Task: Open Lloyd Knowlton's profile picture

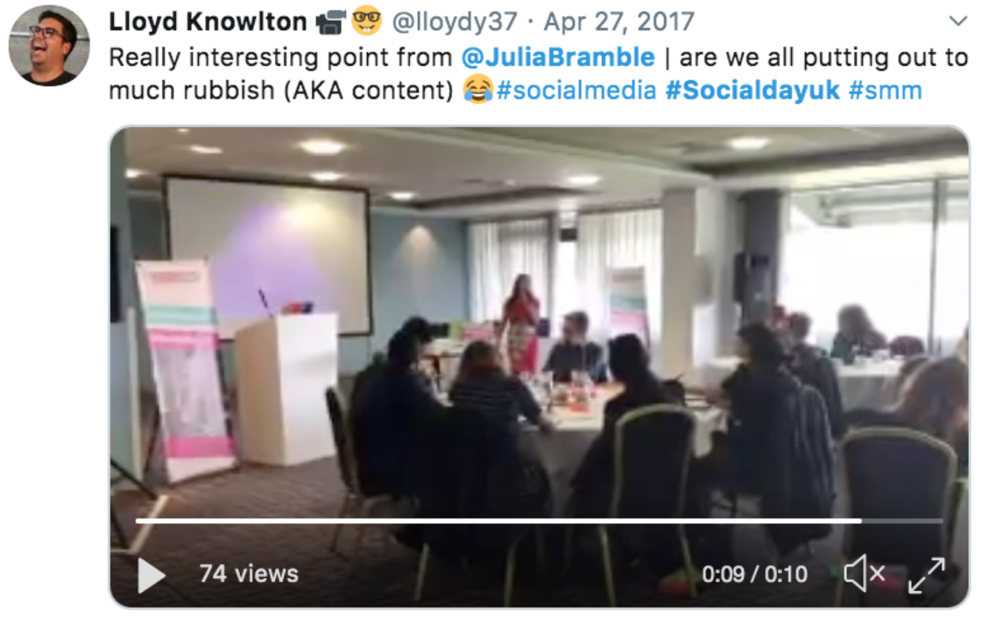Action: click(x=49, y=45)
